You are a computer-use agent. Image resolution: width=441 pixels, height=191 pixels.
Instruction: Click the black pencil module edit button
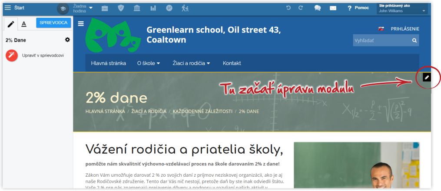click(427, 77)
